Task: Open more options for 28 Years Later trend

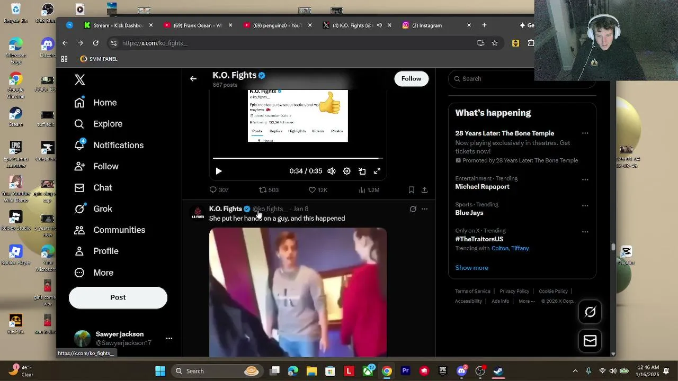Action: pos(585,133)
